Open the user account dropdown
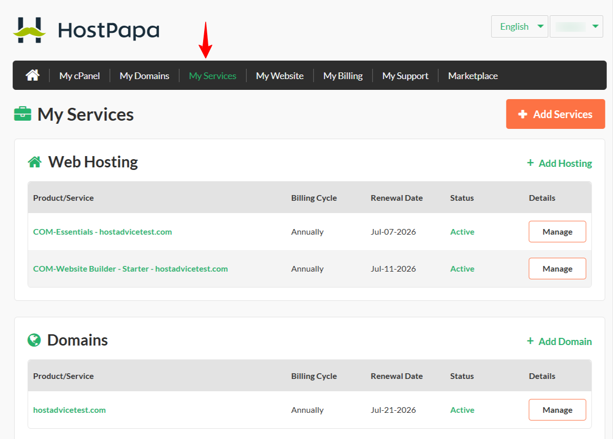This screenshot has height=439, width=613. [x=576, y=27]
